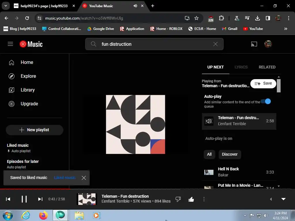
Task: Save the queue with Save button
Action: point(263,83)
